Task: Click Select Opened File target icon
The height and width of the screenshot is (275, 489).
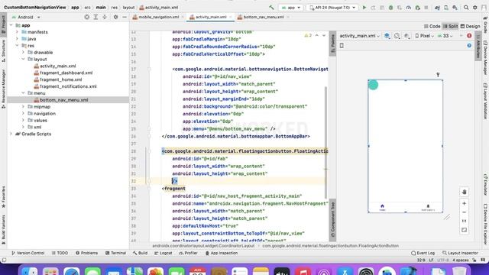Action: pos(86,17)
